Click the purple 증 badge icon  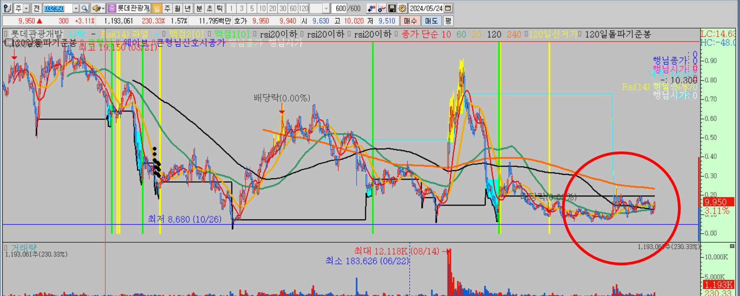[x=112, y=8]
